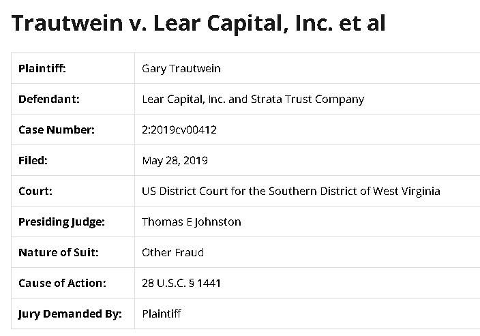This screenshot has height=336, width=480.
Task: Open the judge name Thomas E Johnston
Action: [192, 222]
